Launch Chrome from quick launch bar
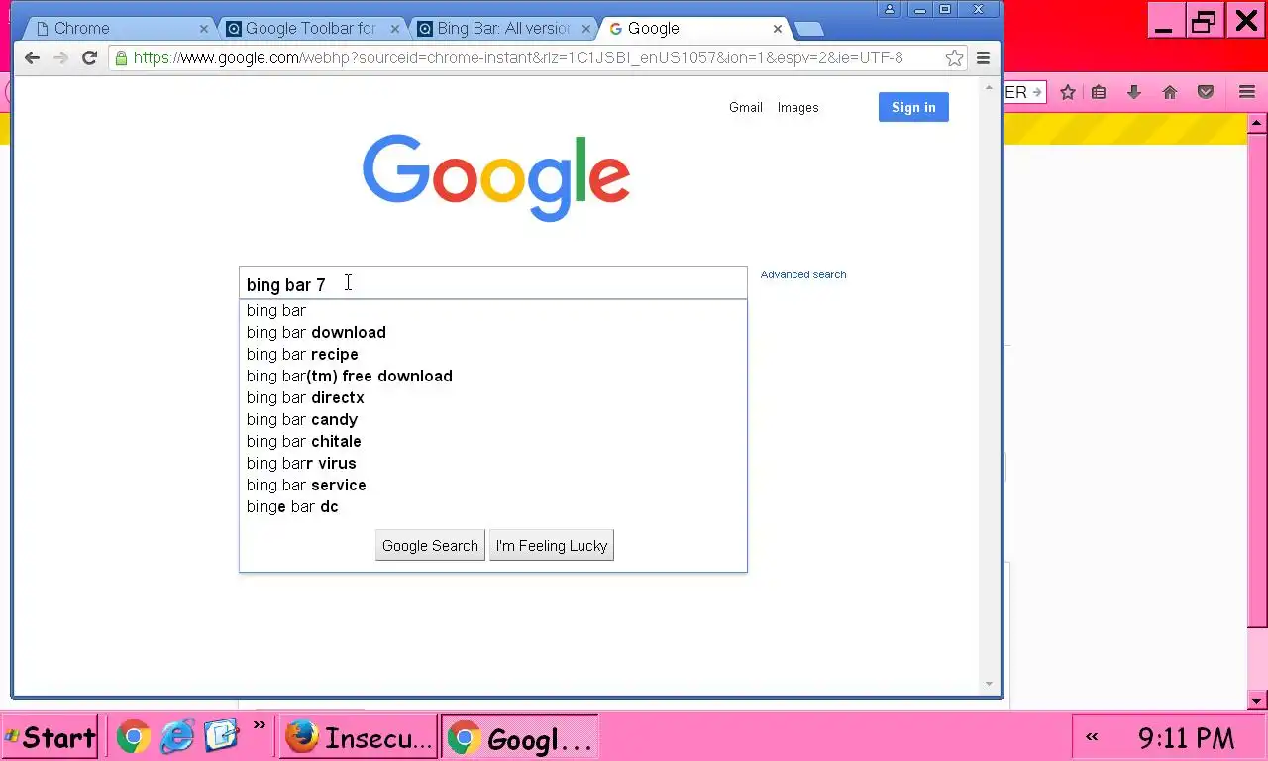1268x761 pixels. pos(134,736)
